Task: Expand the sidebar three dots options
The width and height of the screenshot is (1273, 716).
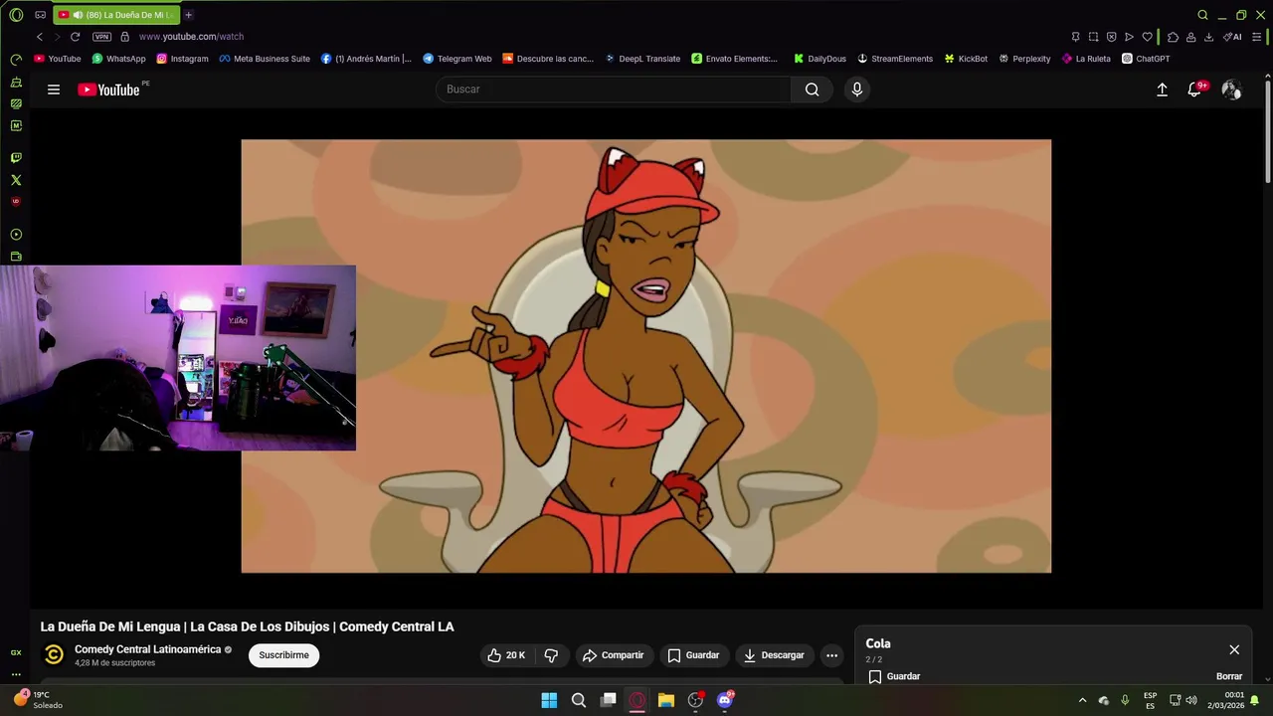Action: point(16,674)
